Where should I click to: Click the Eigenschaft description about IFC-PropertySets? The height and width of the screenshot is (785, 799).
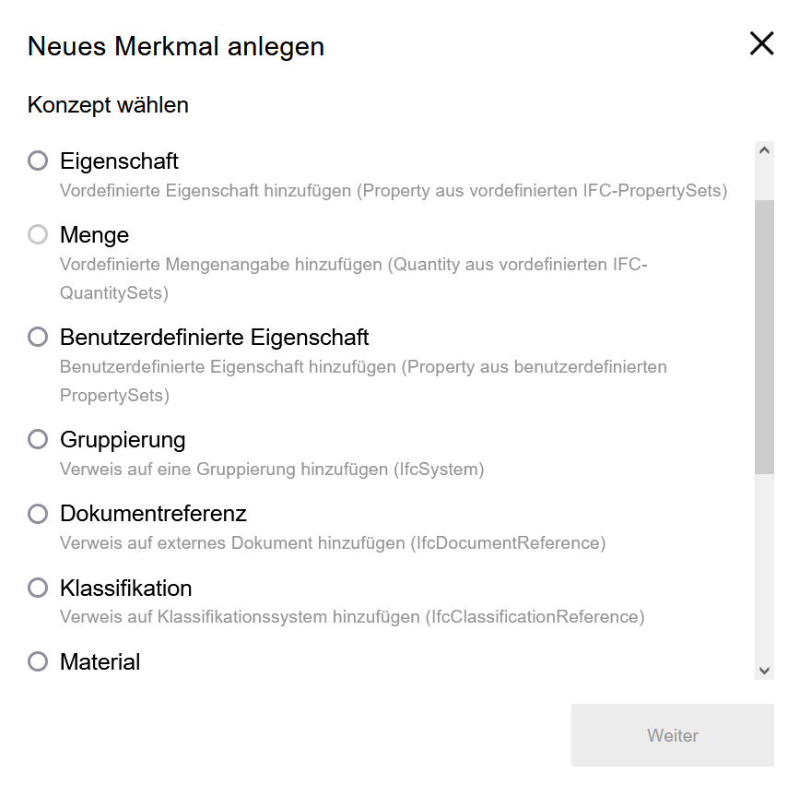click(x=394, y=191)
